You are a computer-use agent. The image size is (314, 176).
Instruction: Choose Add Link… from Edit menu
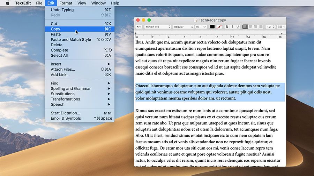80,75
